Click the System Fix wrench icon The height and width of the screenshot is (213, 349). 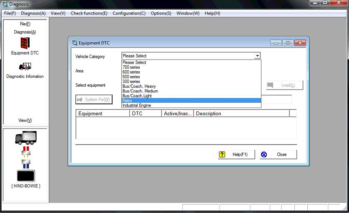[x=80, y=99]
